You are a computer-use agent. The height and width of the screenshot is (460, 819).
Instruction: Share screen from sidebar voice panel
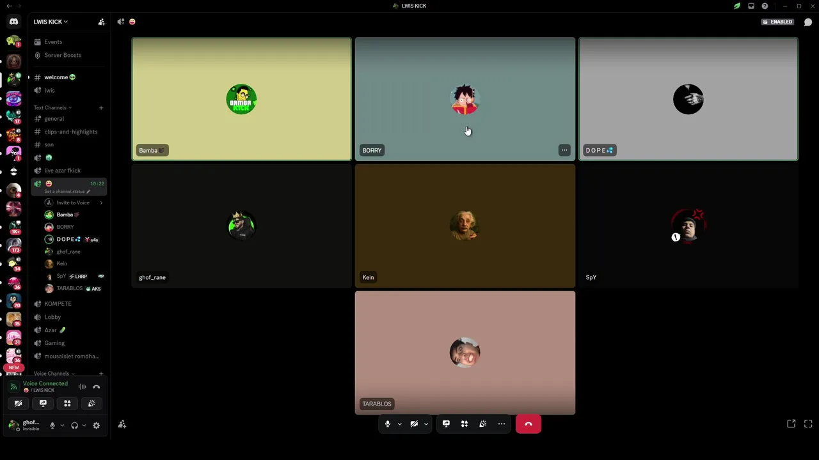43,403
